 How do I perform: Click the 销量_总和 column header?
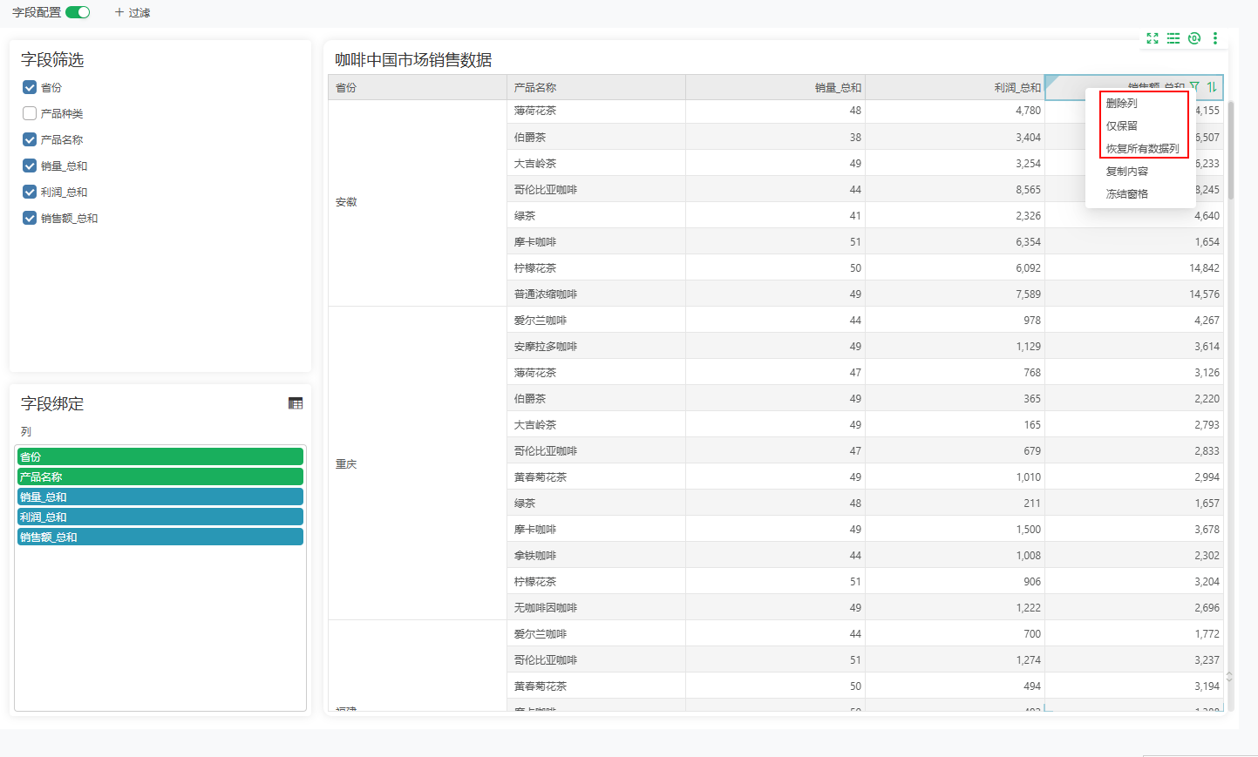tap(775, 87)
